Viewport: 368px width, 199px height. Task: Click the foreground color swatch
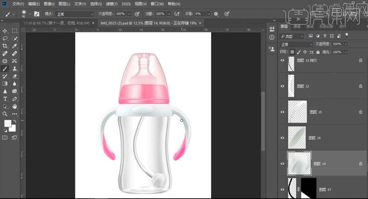pyautogui.click(x=7, y=123)
